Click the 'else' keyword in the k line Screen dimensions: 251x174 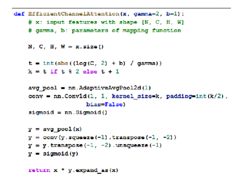90,72
